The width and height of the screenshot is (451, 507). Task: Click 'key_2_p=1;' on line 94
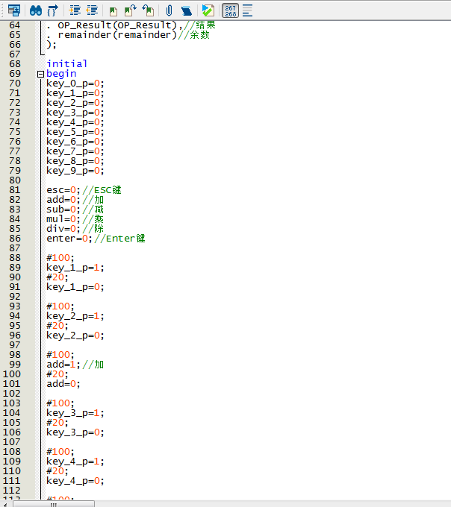pos(75,317)
